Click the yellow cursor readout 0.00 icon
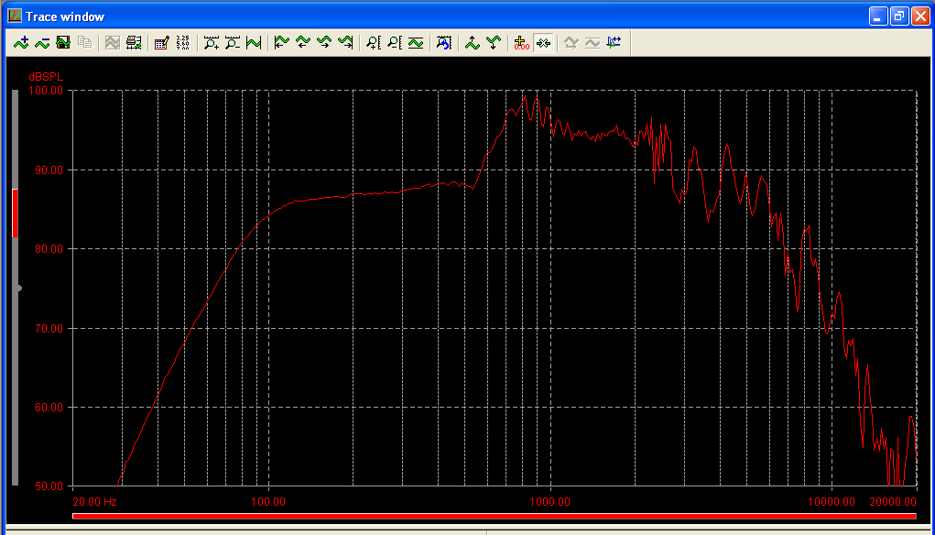This screenshot has height=535, width=935. click(521, 43)
